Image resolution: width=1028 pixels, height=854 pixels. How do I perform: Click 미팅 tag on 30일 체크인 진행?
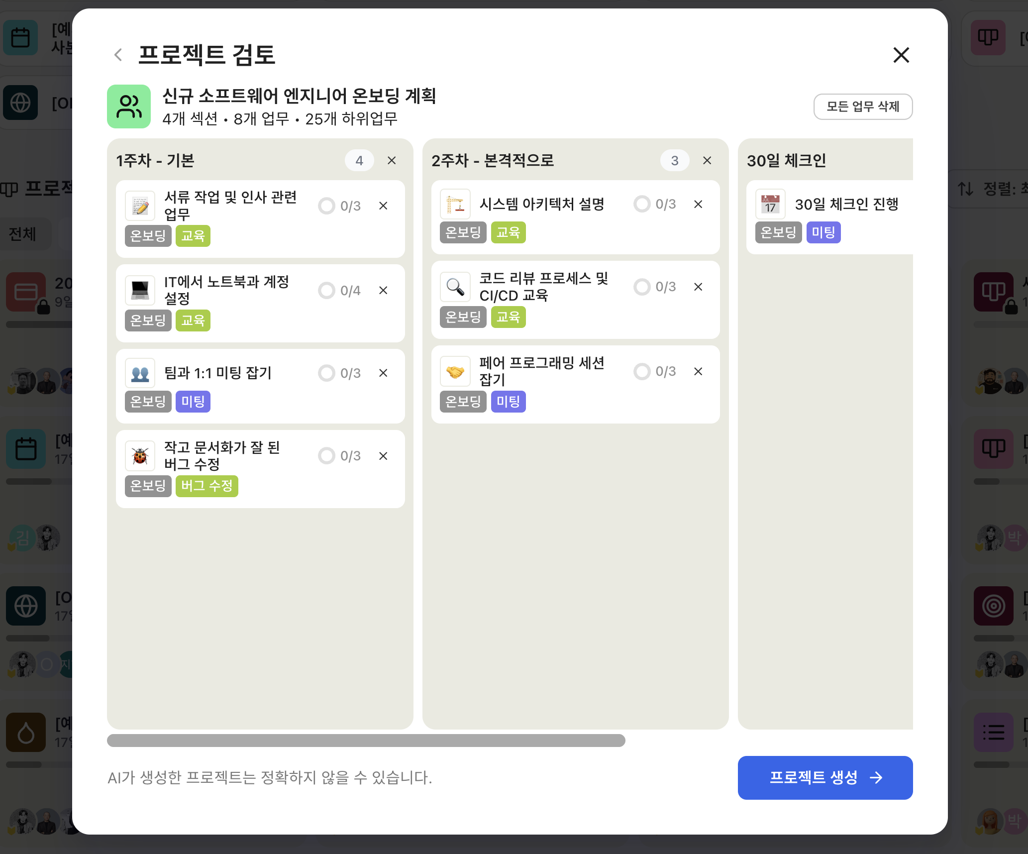tap(823, 232)
